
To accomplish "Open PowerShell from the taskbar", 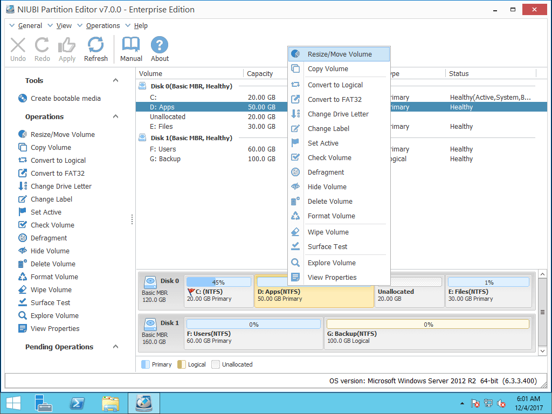I will [x=78, y=403].
